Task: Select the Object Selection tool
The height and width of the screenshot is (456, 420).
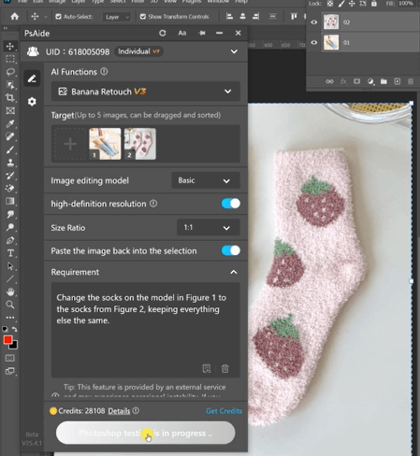Action: coord(10,85)
